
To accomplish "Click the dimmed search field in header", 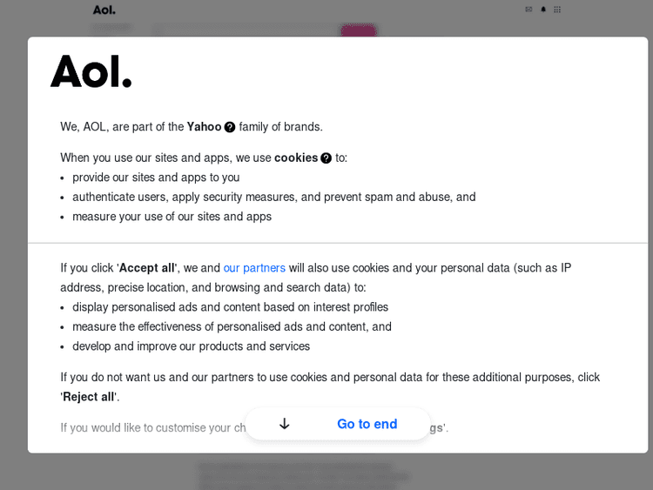I will 244,30.
